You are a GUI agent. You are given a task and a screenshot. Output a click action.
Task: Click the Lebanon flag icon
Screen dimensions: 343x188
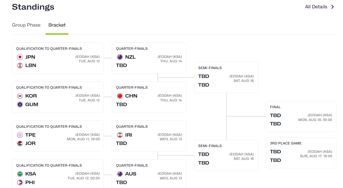click(x=20, y=65)
